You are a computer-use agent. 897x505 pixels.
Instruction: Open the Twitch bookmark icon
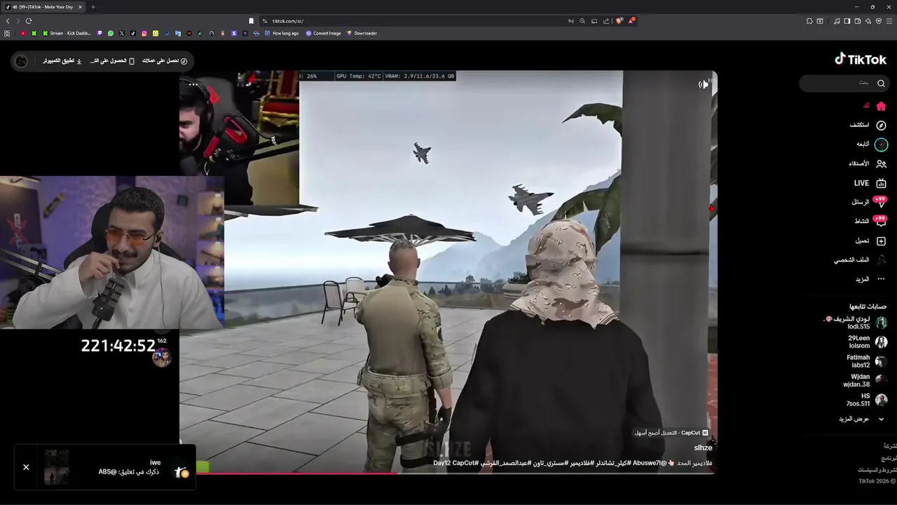click(100, 33)
